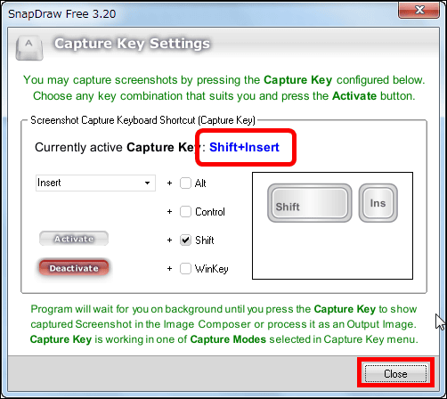This screenshot has height=399, width=447.
Task: Click the Activate button
Action: 74,239
